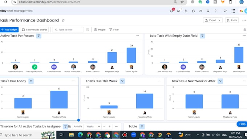Click the Type to filter input field

(68, 30)
